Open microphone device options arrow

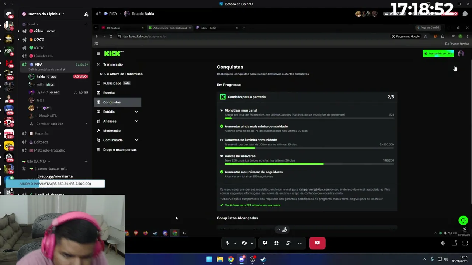(235, 243)
